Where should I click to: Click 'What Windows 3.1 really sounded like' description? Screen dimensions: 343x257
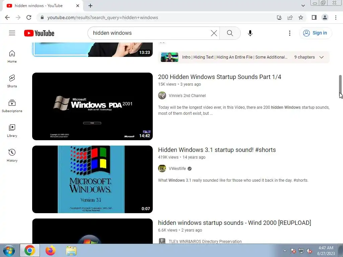tap(233, 180)
